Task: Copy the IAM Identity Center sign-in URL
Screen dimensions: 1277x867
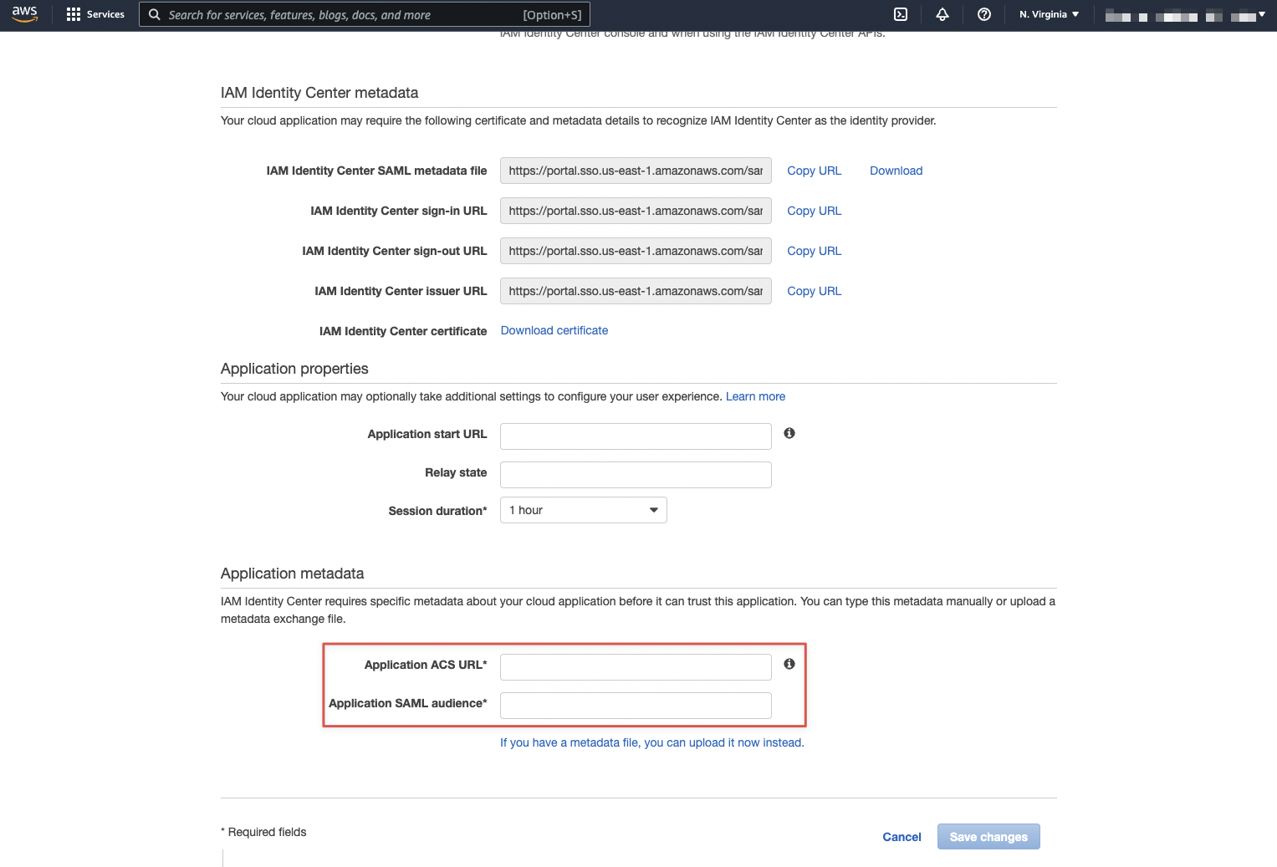Action: pos(814,211)
